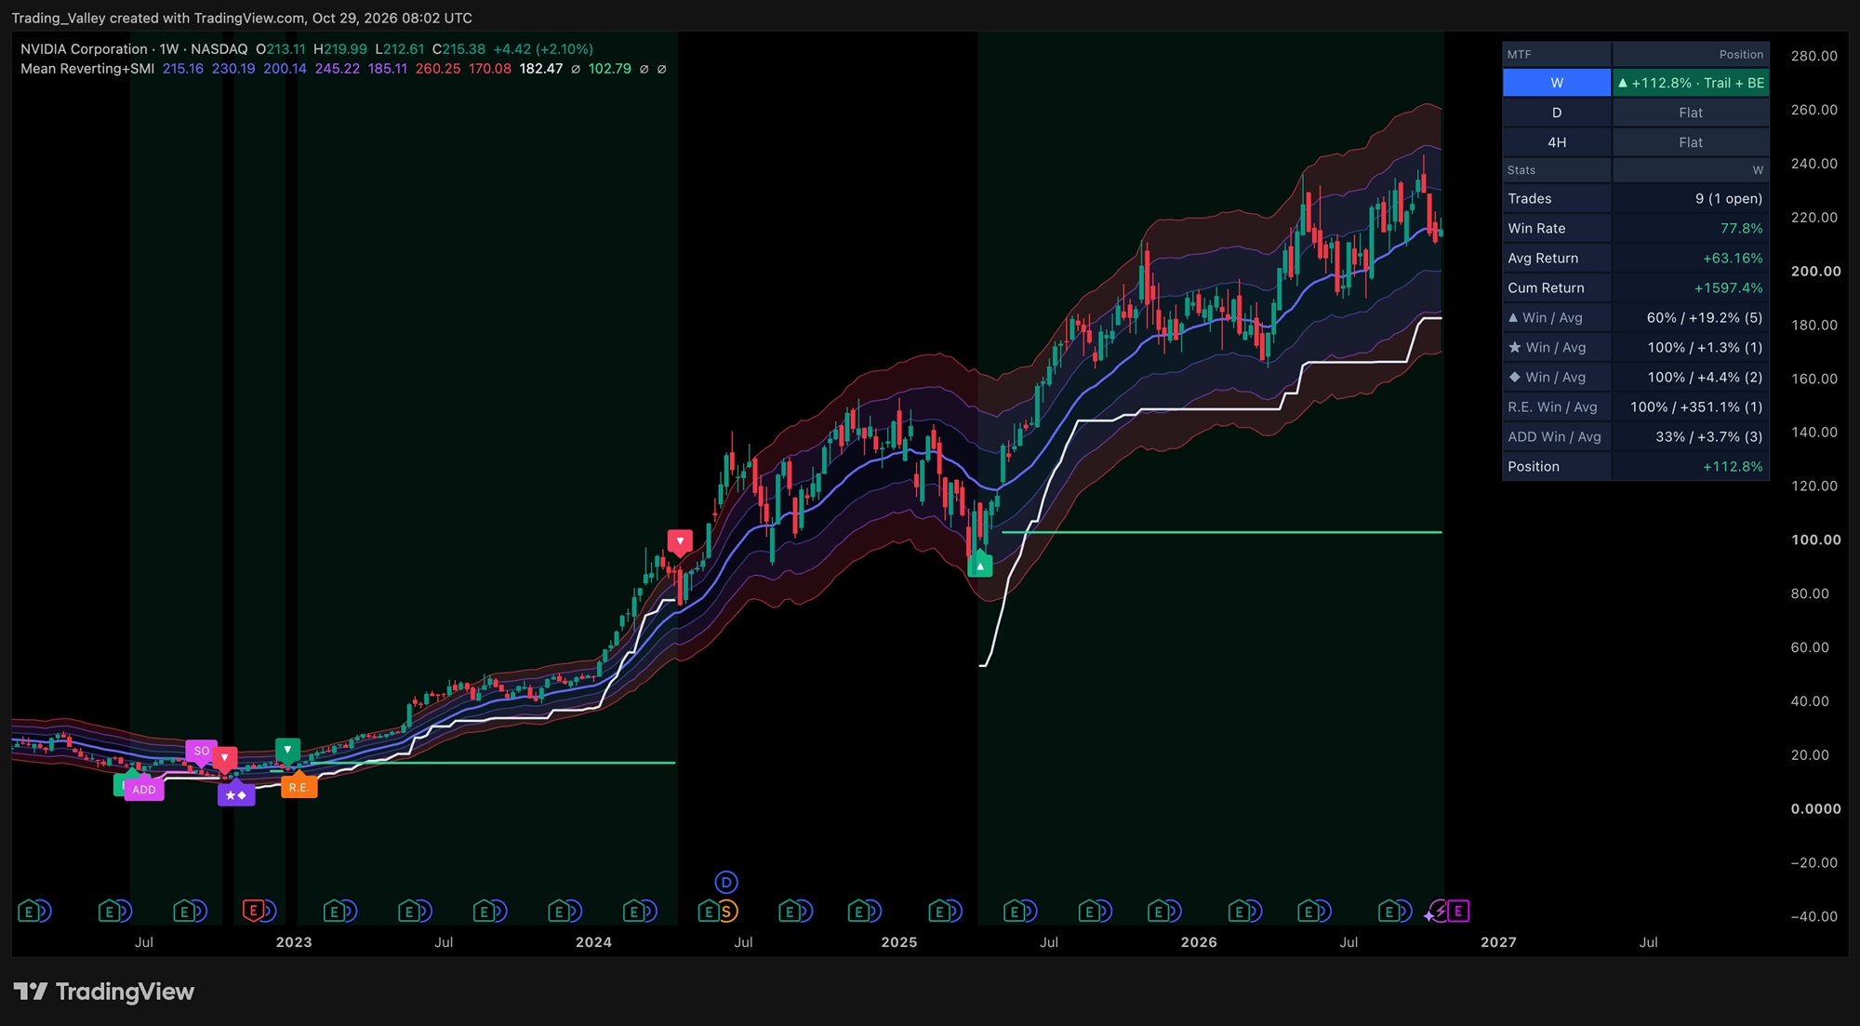Click the MTF table header
Viewport: 1860px width, 1026px height.
(x=1557, y=55)
